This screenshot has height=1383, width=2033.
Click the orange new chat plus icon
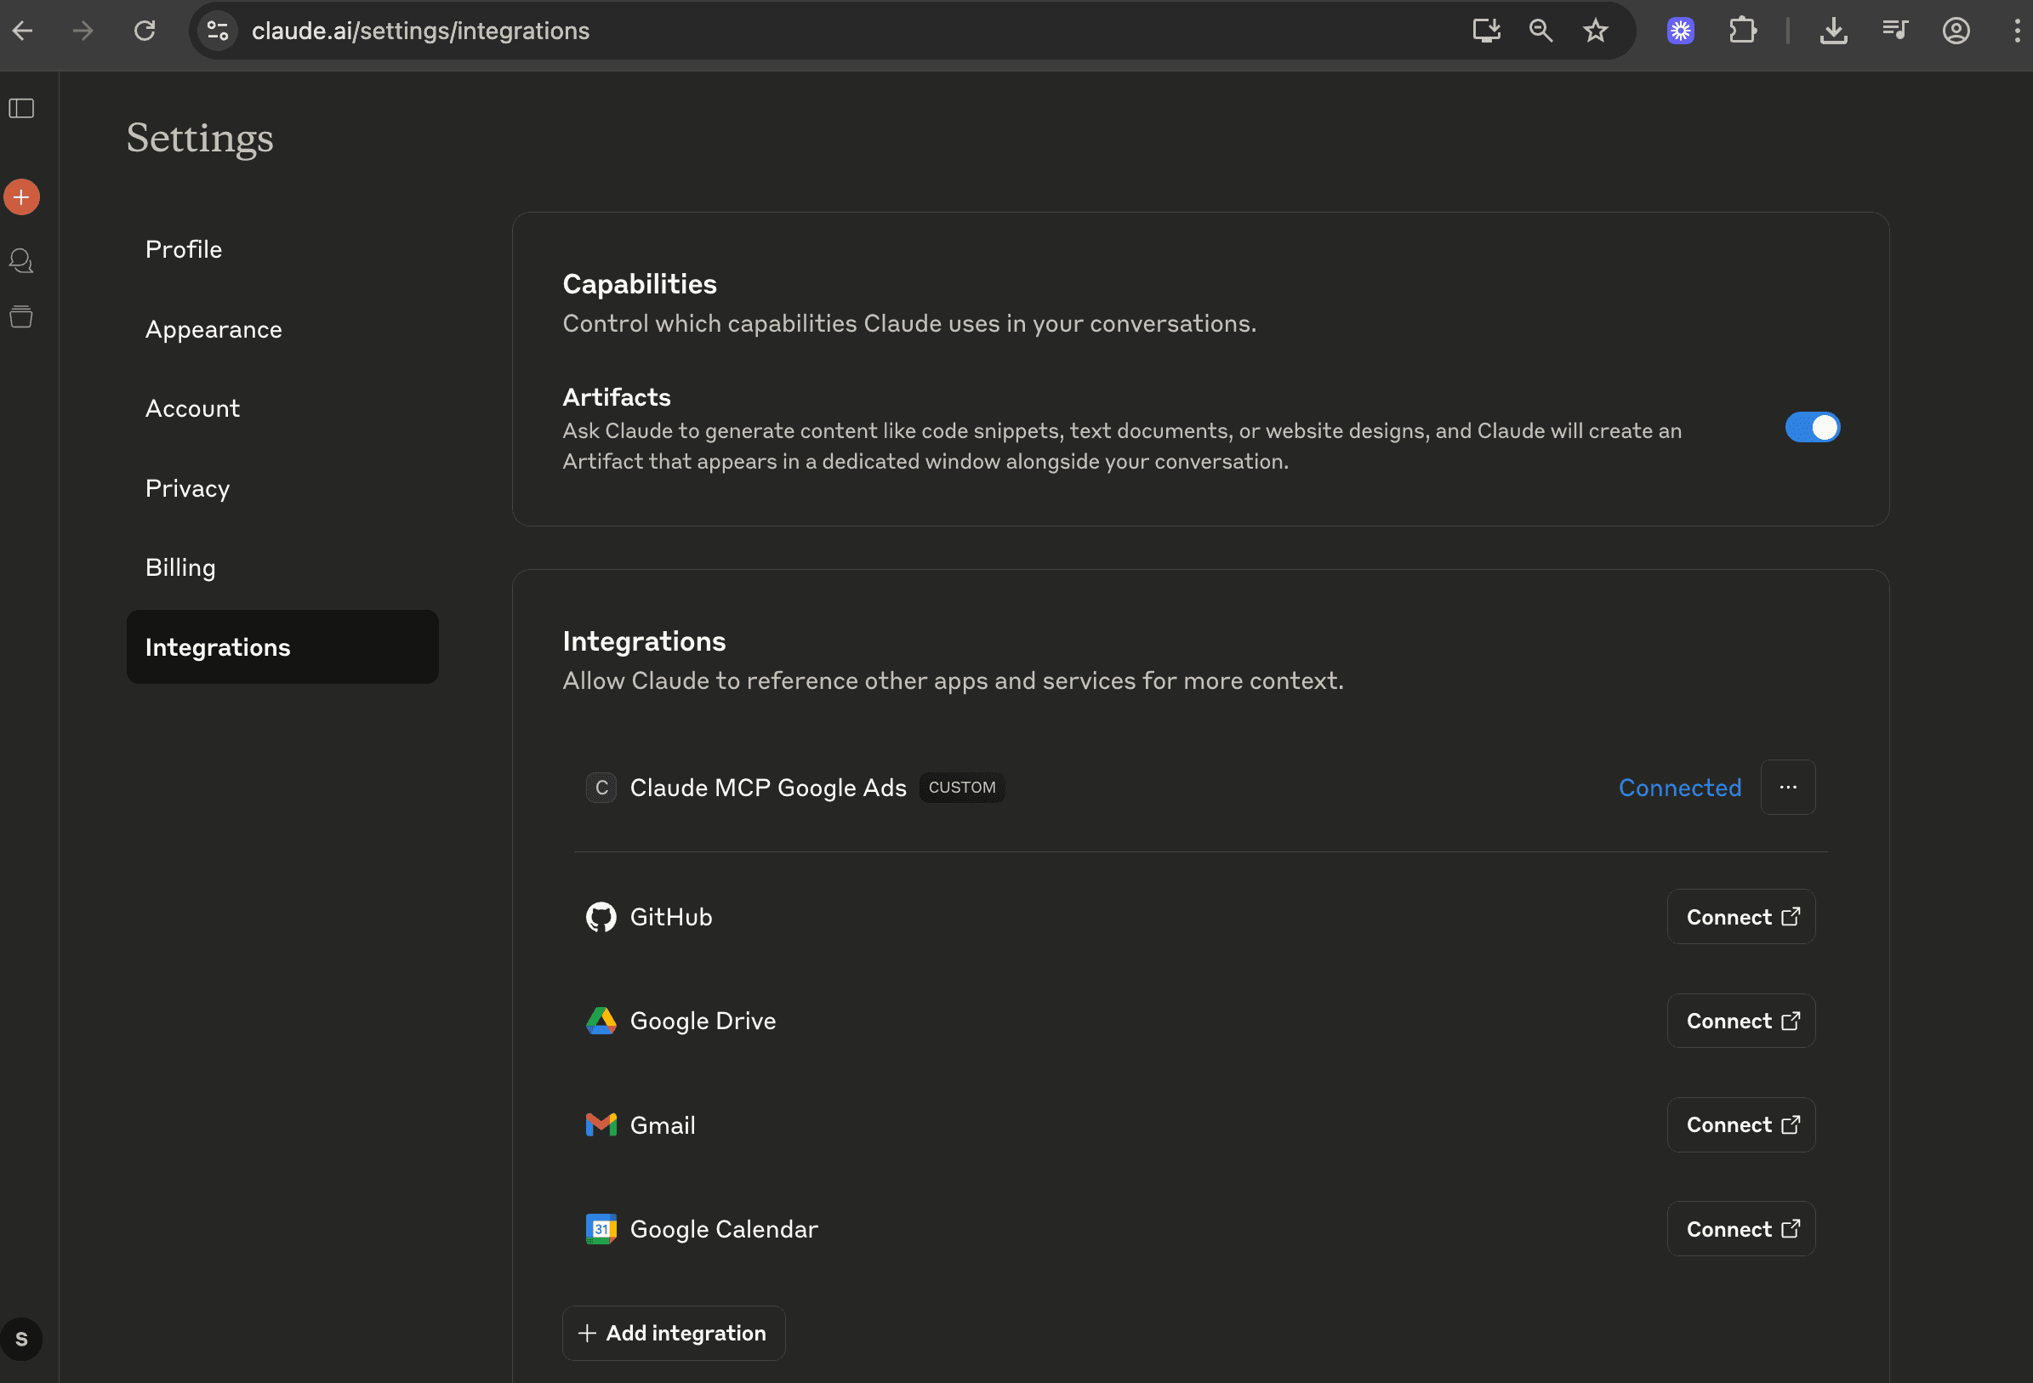pyautogui.click(x=22, y=196)
